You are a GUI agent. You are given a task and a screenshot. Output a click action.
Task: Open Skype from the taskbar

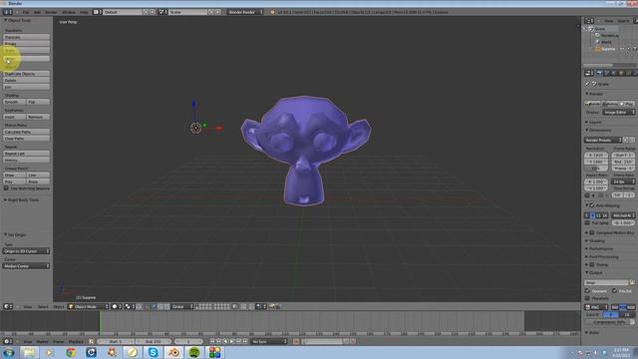(154, 352)
